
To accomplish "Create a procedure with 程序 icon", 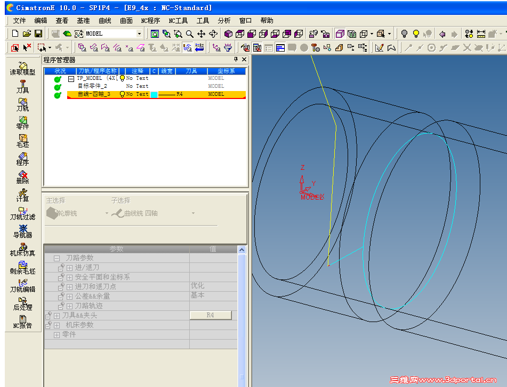I will 22,159.
